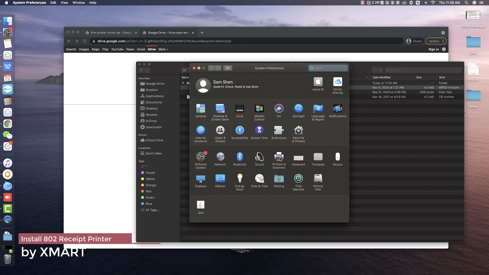Click the System Preferences search field
The width and height of the screenshot is (489, 275).
328,68
